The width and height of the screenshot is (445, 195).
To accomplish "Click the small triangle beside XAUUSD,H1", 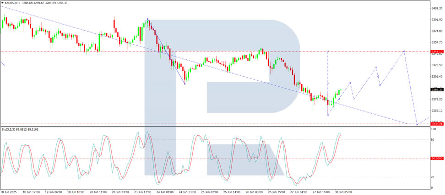I will pos(3,3).
